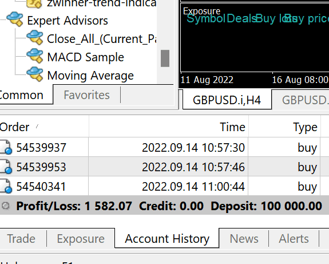Click time 2022.09.14 10:57:46
329x264 pixels.
click(193, 167)
